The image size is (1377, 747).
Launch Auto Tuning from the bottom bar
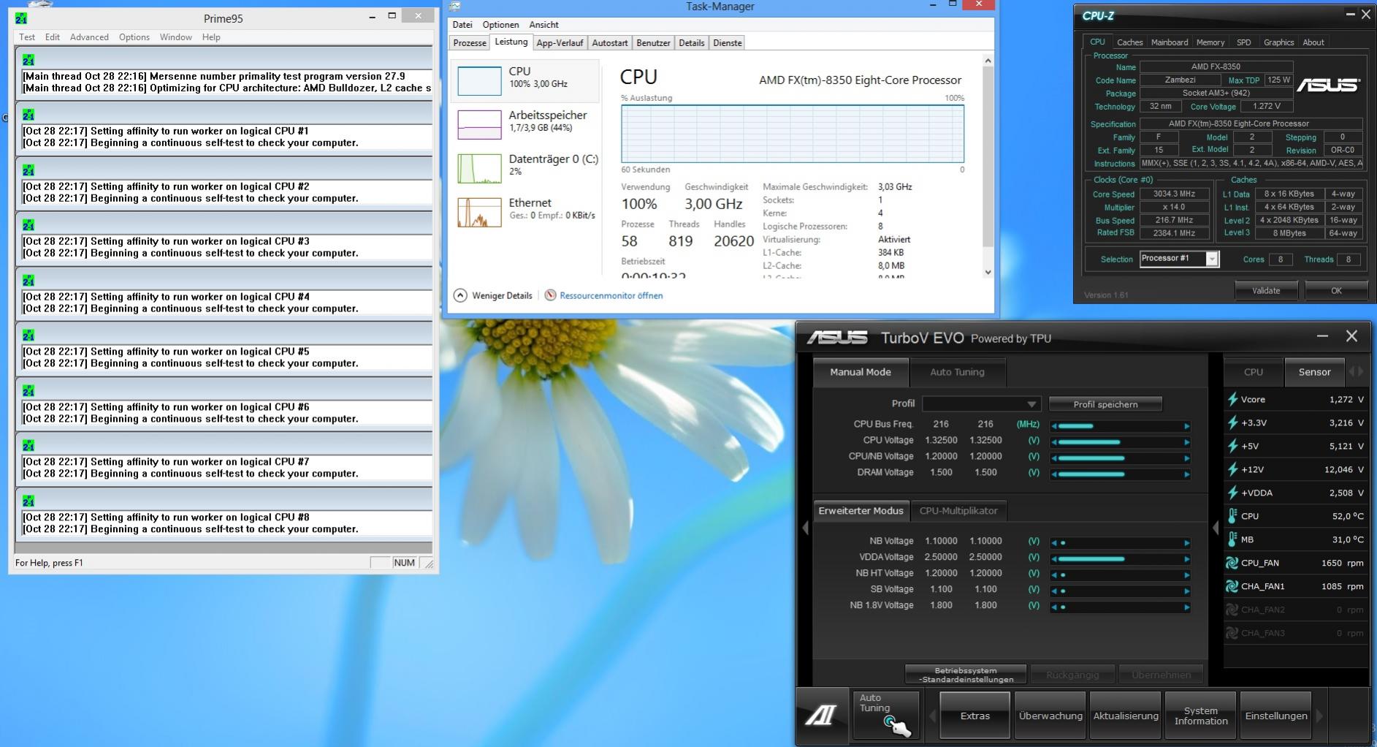[x=886, y=716]
